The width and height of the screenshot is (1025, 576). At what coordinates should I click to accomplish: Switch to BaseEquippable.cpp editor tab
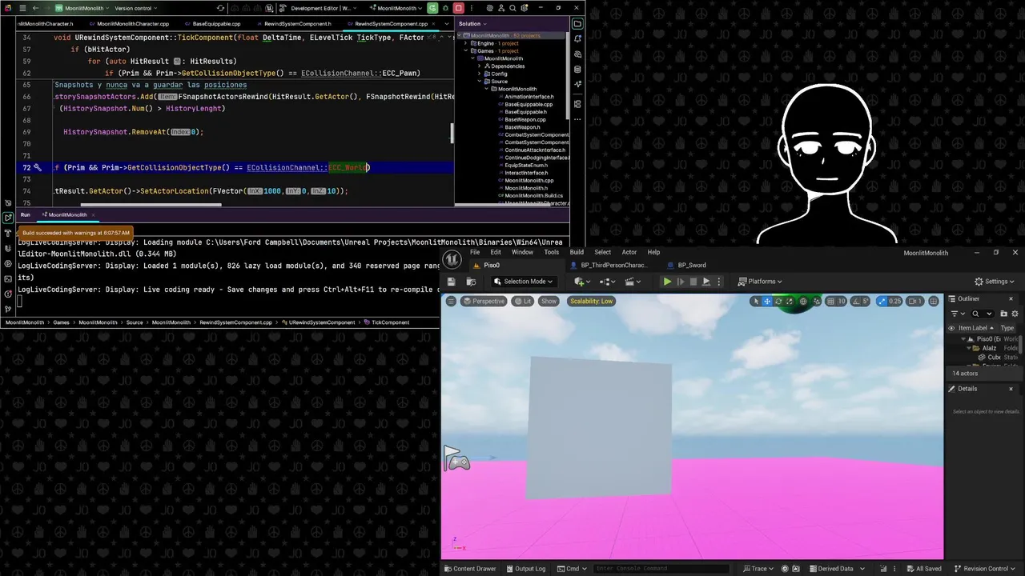216,24
